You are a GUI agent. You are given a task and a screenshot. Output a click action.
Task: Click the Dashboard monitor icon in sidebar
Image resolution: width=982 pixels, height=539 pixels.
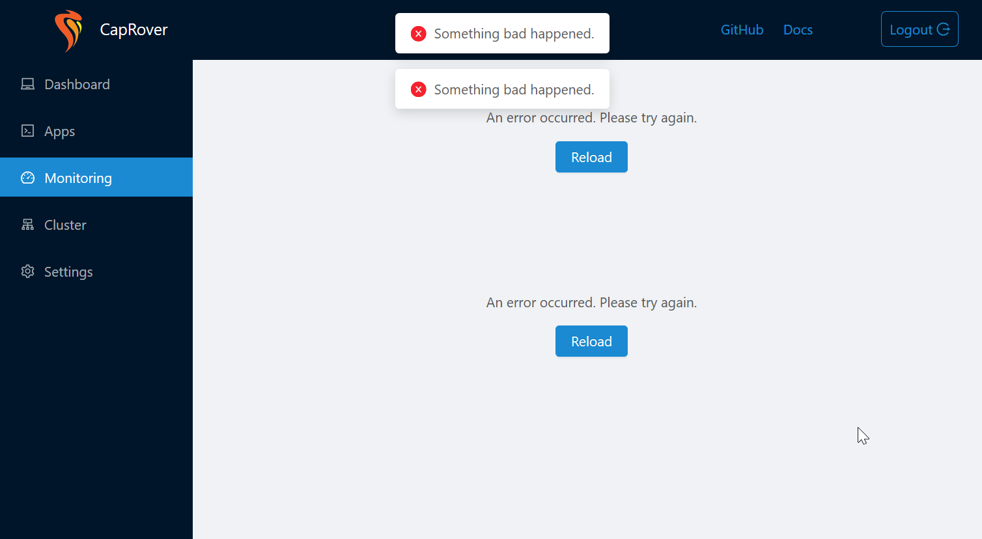coord(27,84)
